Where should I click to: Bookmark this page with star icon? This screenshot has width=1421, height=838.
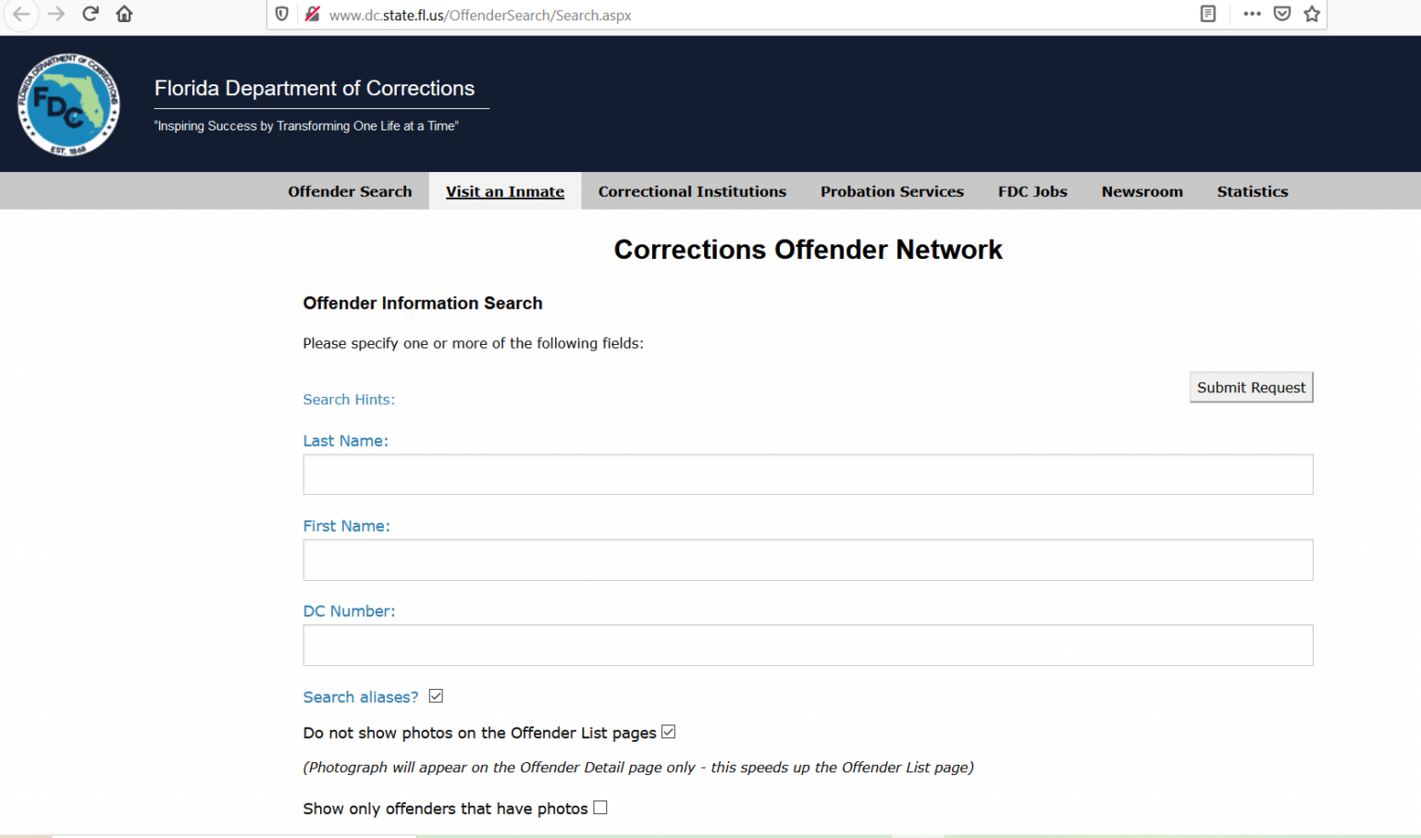pos(1312,14)
